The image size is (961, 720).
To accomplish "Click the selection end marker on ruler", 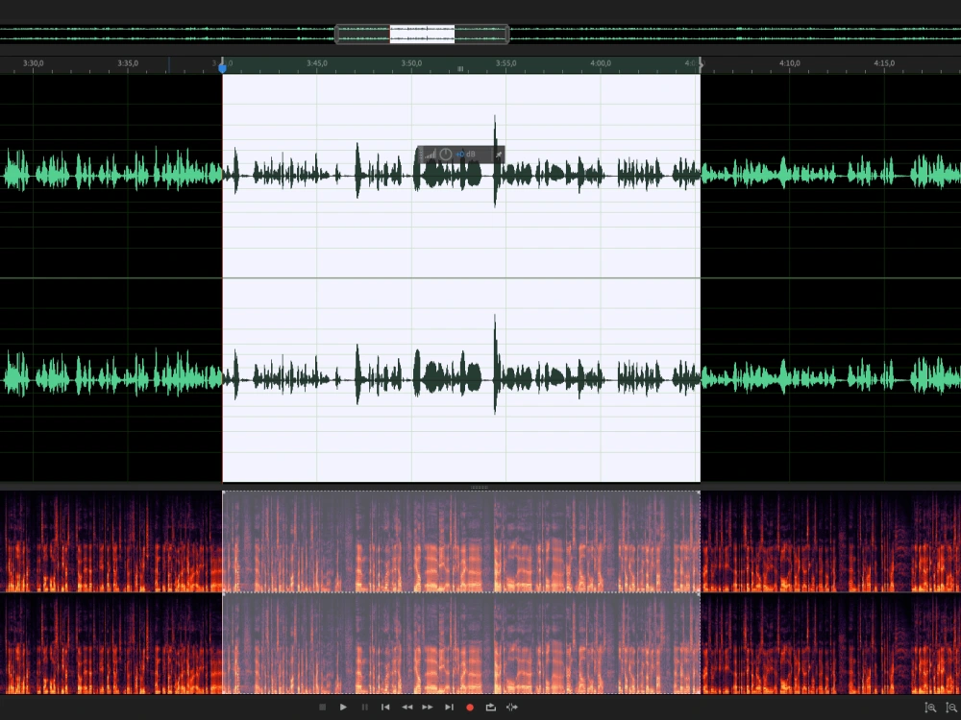I will (701, 63).
